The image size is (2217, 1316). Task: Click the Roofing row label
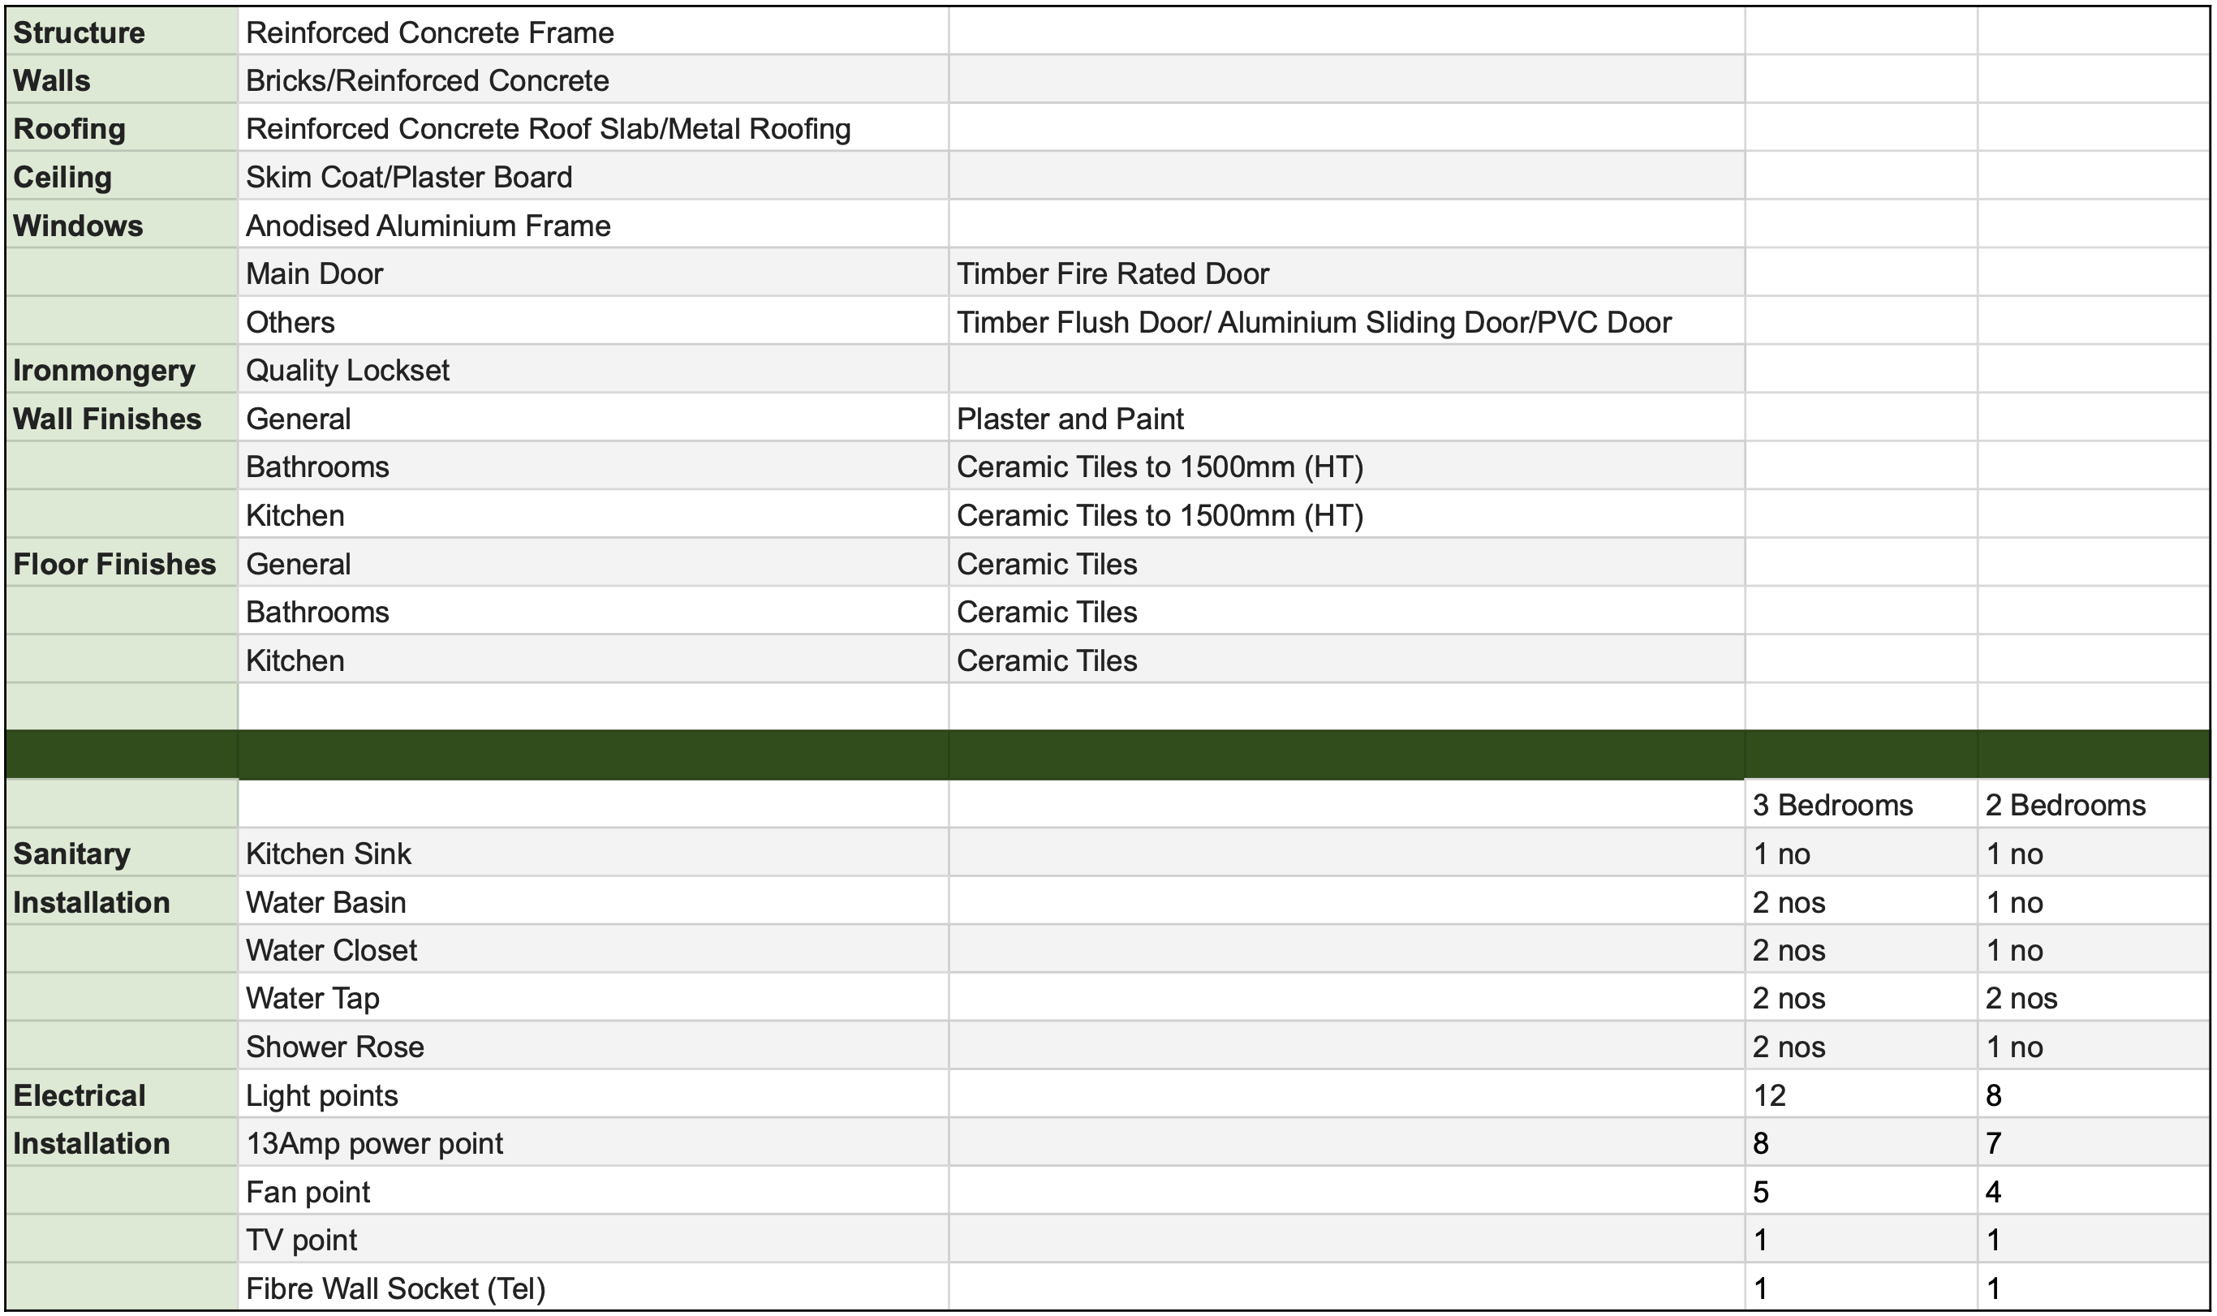click(x=69, y=128)
